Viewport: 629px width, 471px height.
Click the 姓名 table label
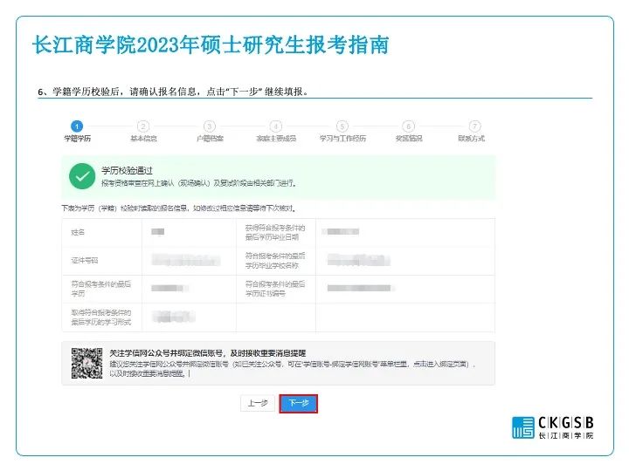point(78,232)
